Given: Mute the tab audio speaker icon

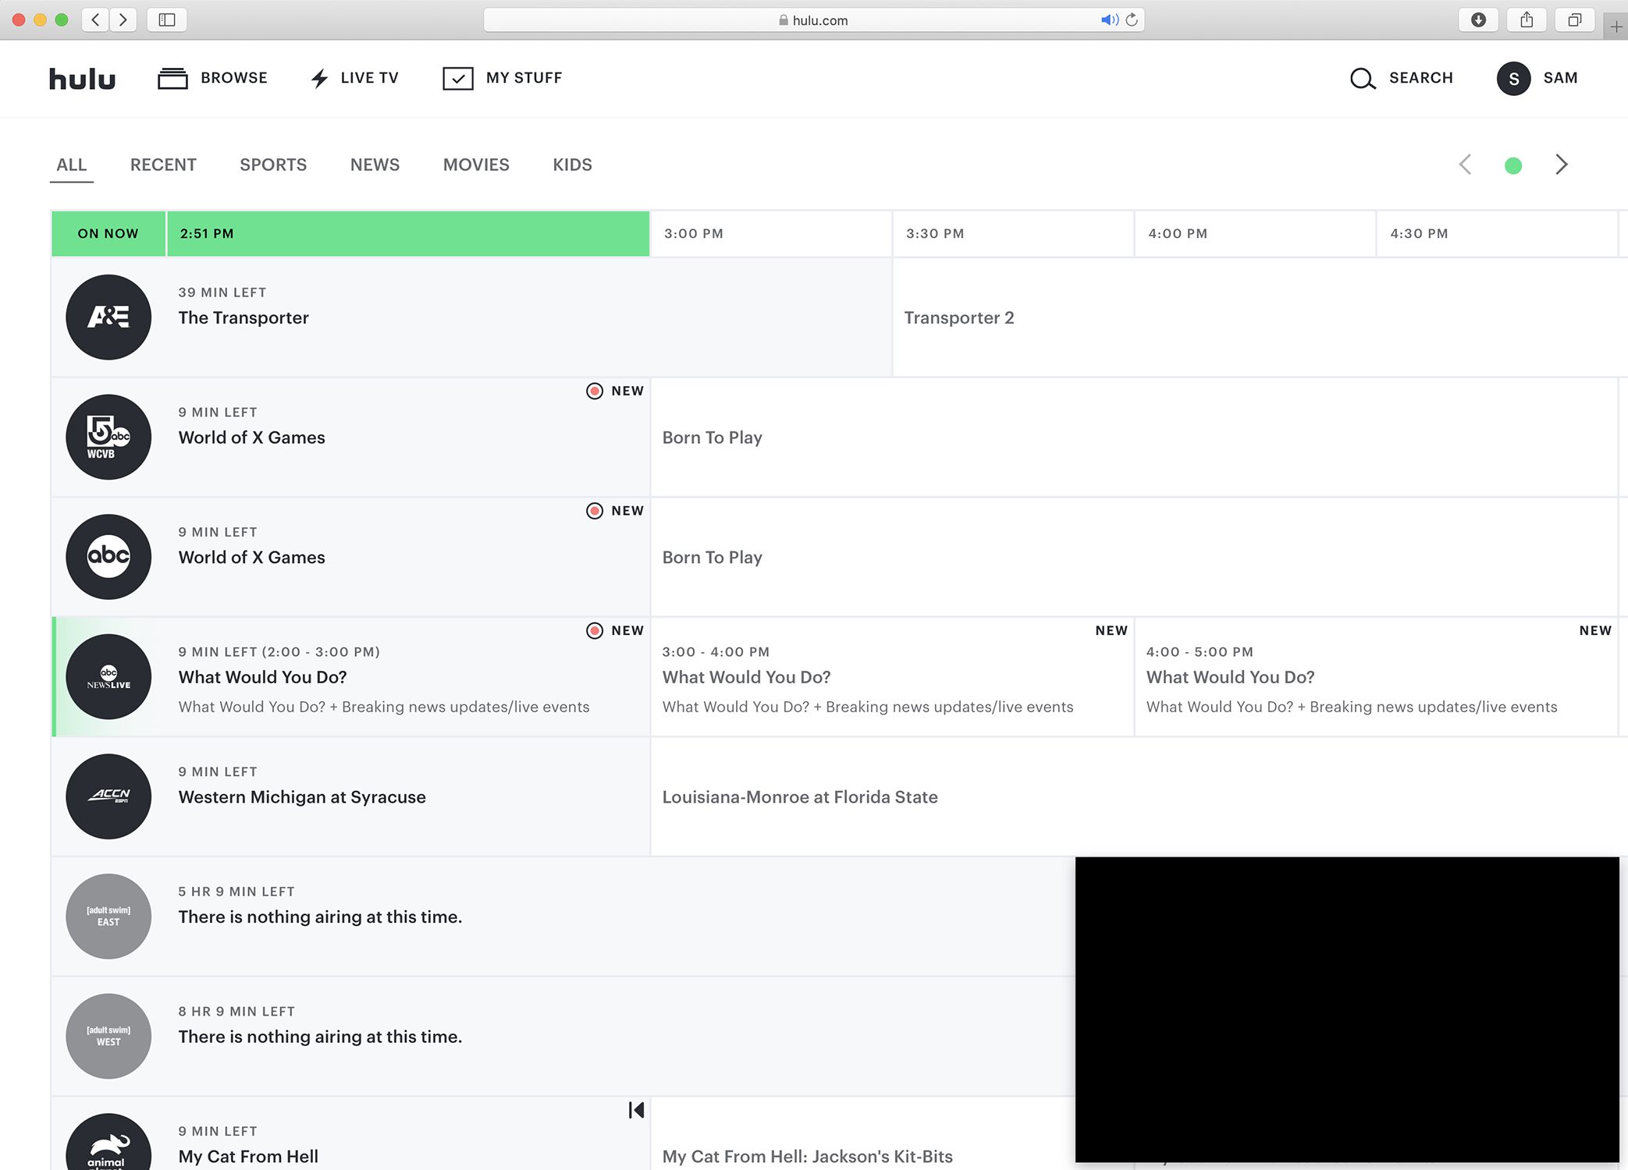Looking at the screenshot, I should tap(1109, 20).
